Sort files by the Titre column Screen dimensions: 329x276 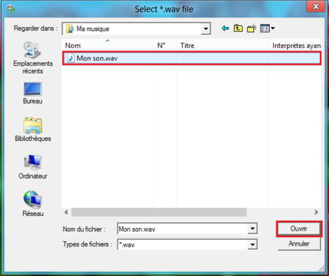(222, 45)
